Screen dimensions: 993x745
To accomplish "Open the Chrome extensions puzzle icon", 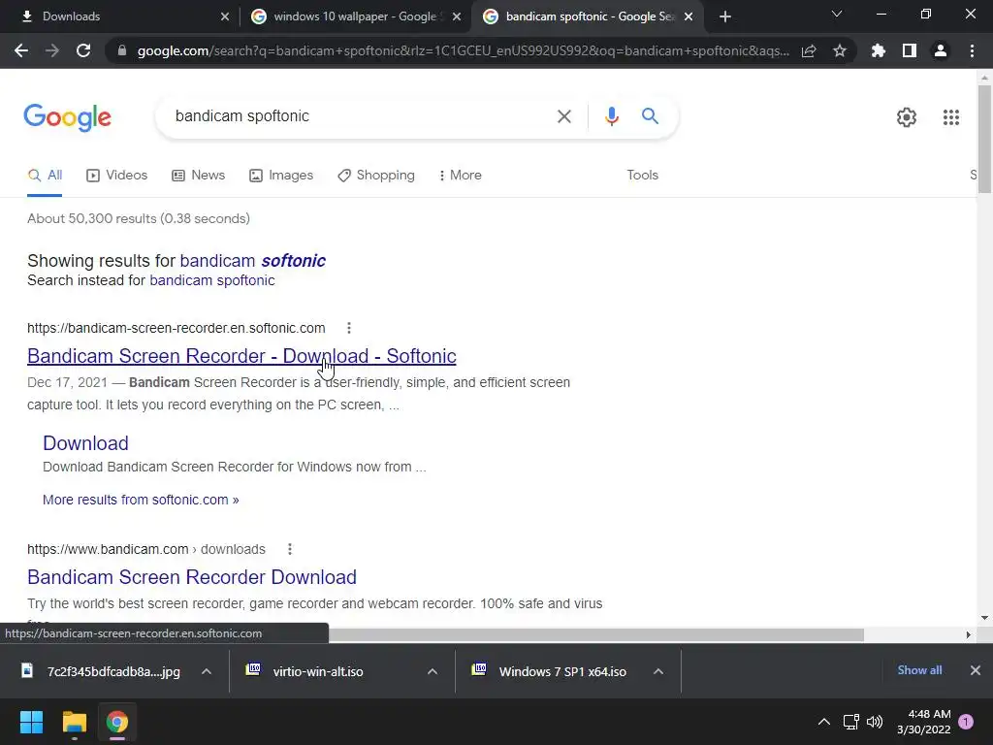I will coord(878,50).
